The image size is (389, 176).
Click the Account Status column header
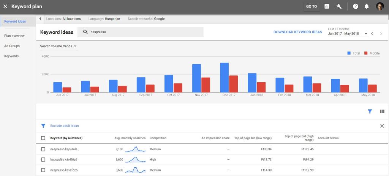click(x=328, y=138)
